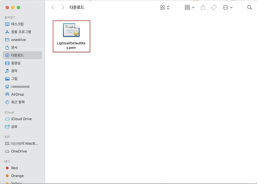Open the 공유 iCloud shared folder

(x=14, y=127)
